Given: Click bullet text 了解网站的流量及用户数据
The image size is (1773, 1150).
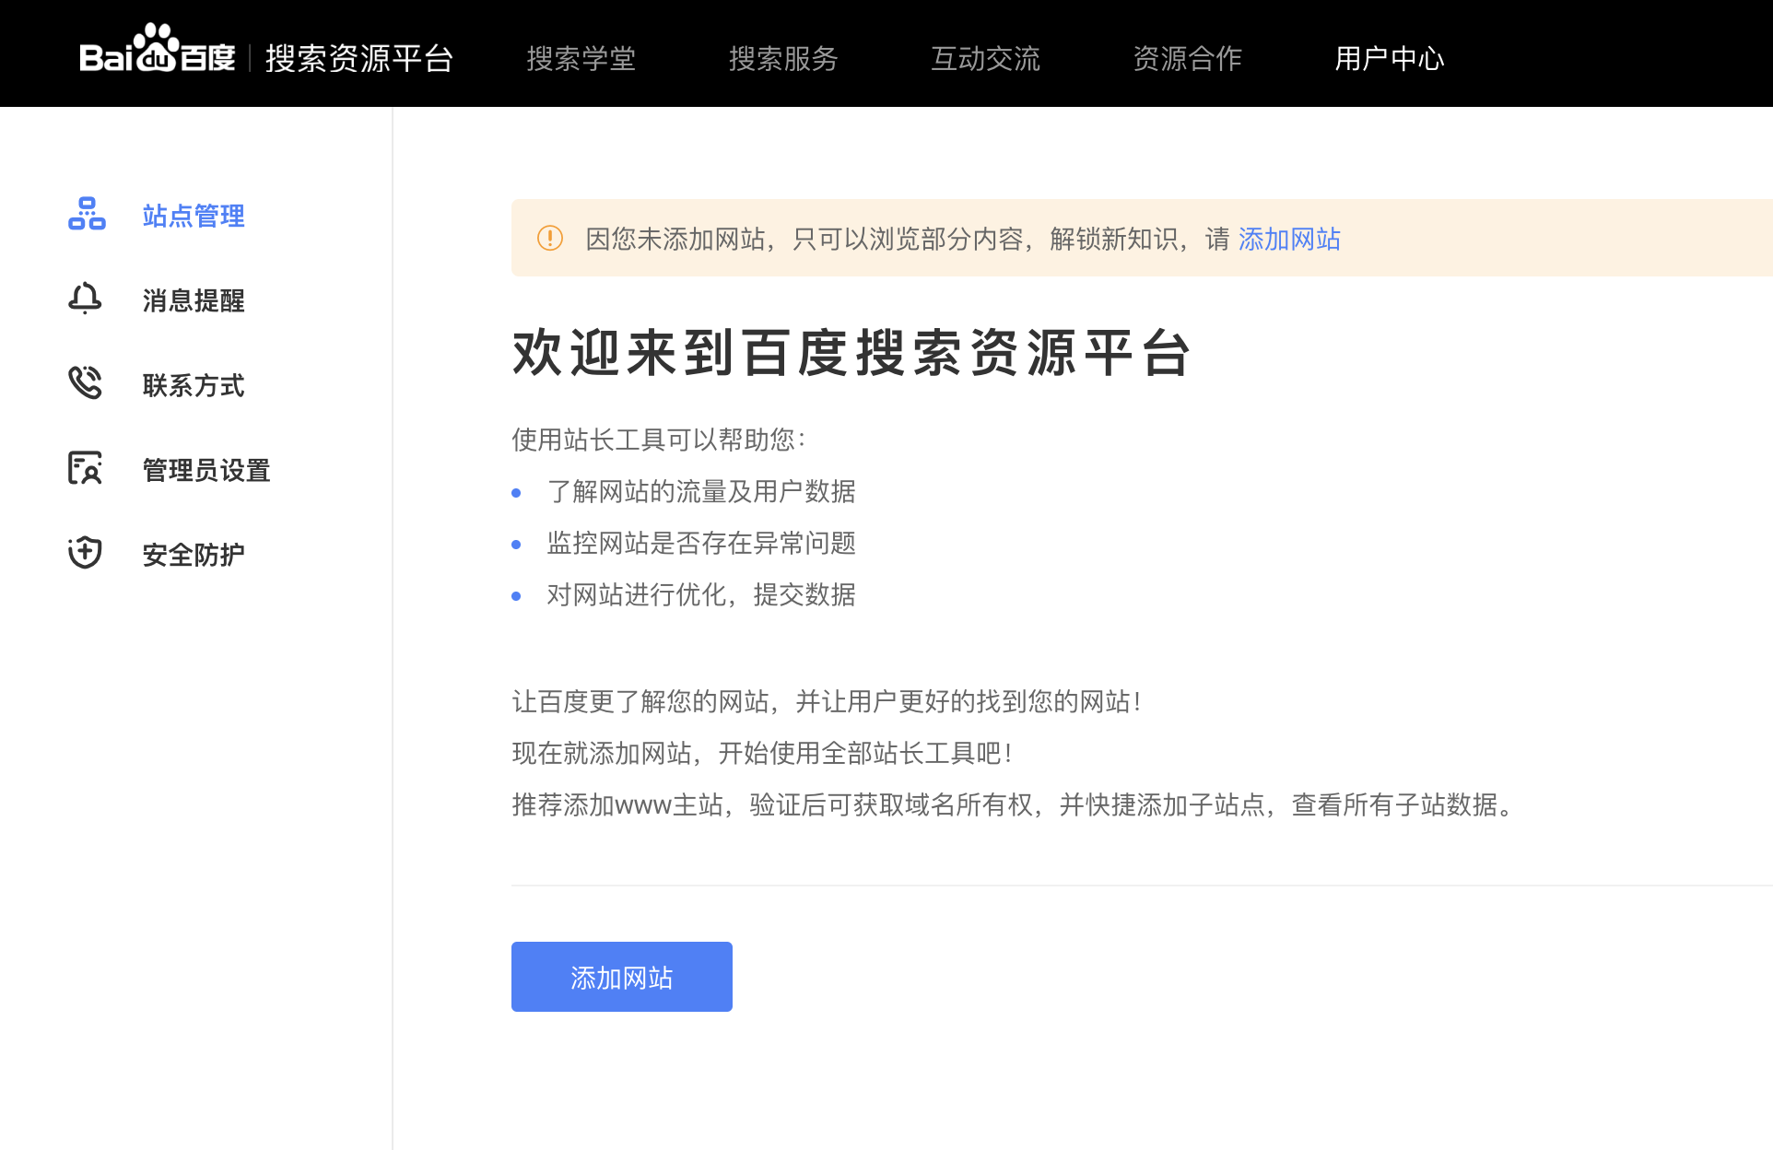Looking at the screenshot, I should click(x=701, y=491).
